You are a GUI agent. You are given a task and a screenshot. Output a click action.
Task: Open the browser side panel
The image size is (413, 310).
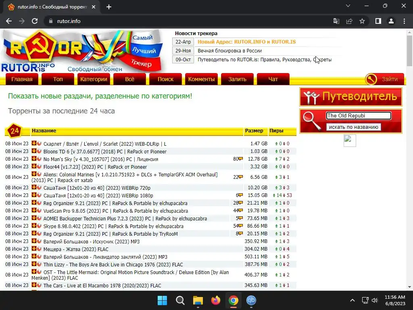pos(378,21)
